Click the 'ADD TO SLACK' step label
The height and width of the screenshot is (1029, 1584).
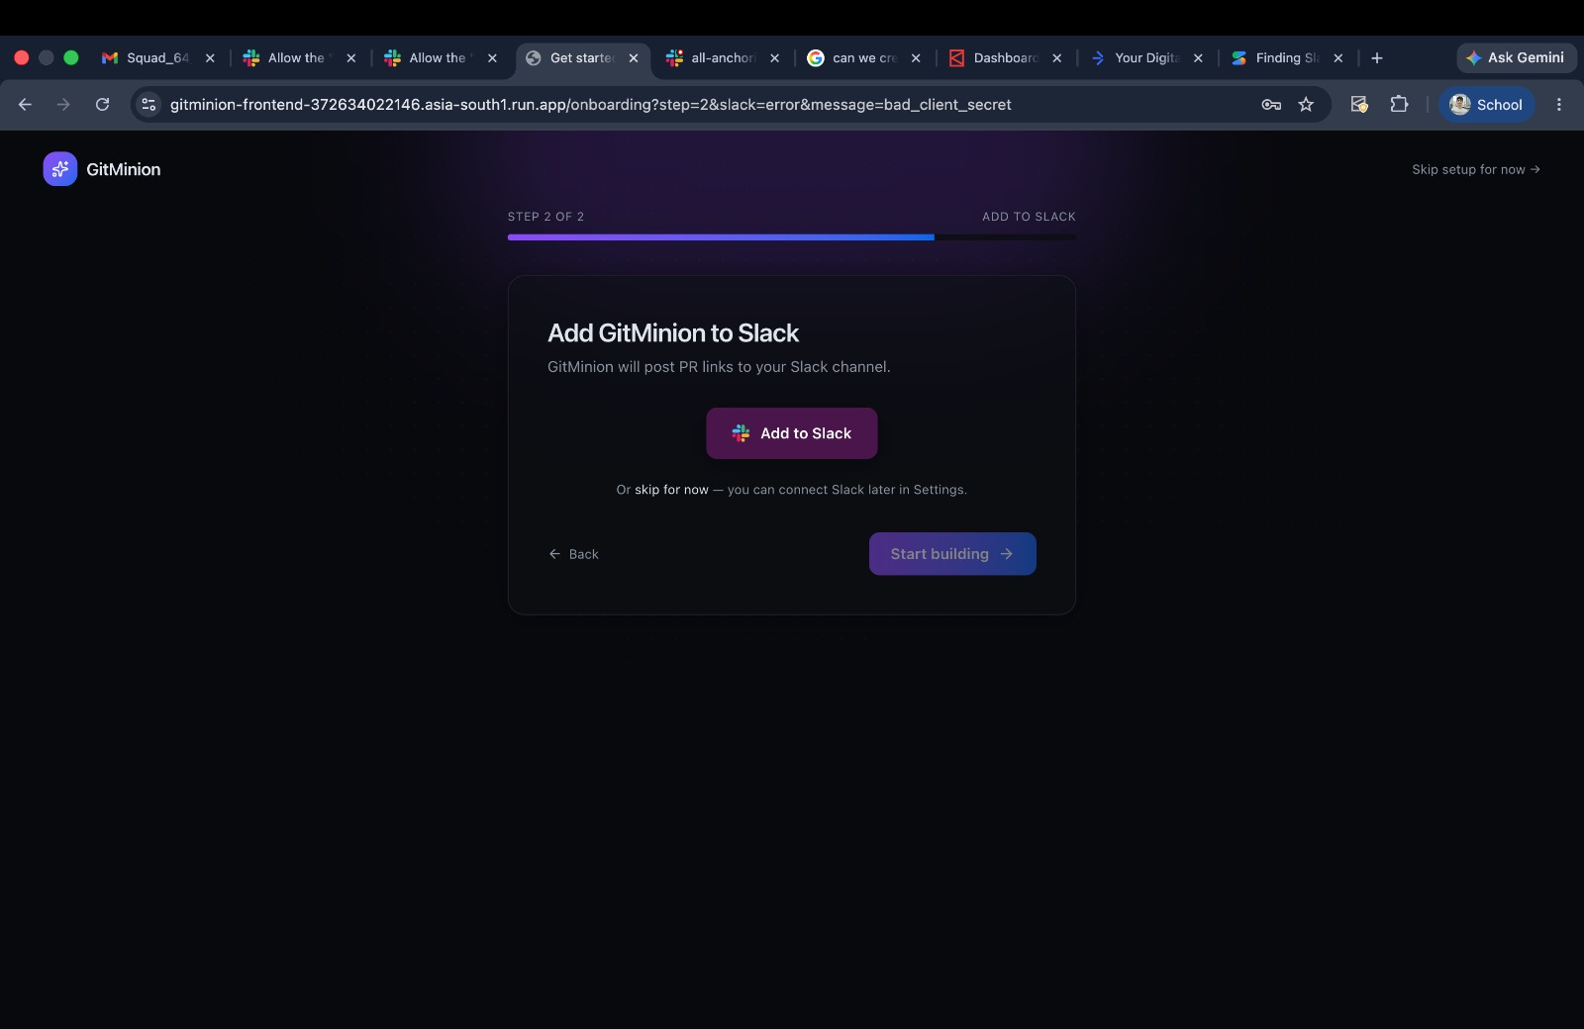(x=1029, y=217)
